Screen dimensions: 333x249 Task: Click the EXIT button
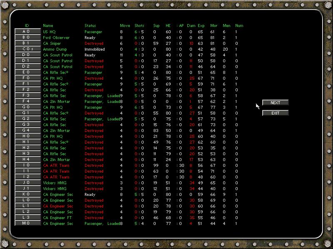tap(276, 113)
